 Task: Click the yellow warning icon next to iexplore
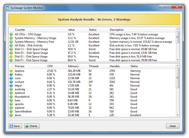tap(11, 71)
